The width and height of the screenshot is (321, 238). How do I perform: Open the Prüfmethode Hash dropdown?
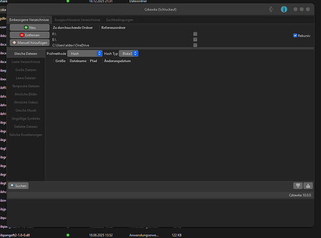[x=85, y=54]
